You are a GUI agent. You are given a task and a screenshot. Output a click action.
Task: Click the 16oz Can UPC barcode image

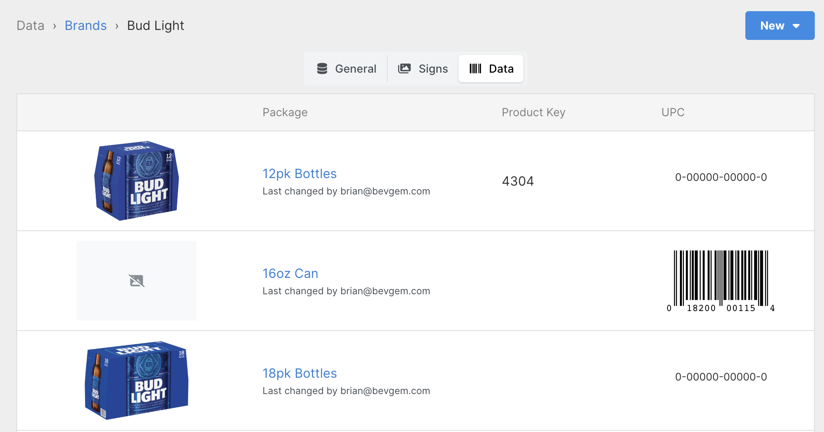(x=721, y=281)
